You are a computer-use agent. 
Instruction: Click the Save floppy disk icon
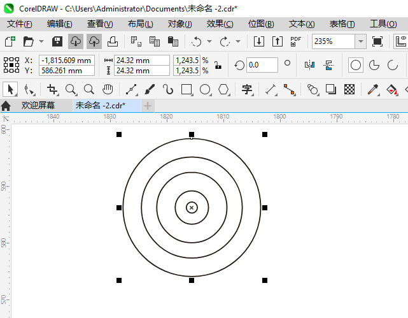point(57,41)
